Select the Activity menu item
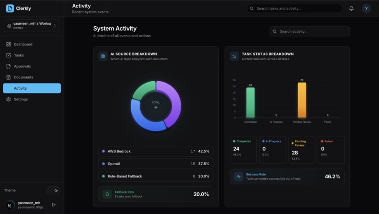 pyautogui.click(x=32, y=88)
